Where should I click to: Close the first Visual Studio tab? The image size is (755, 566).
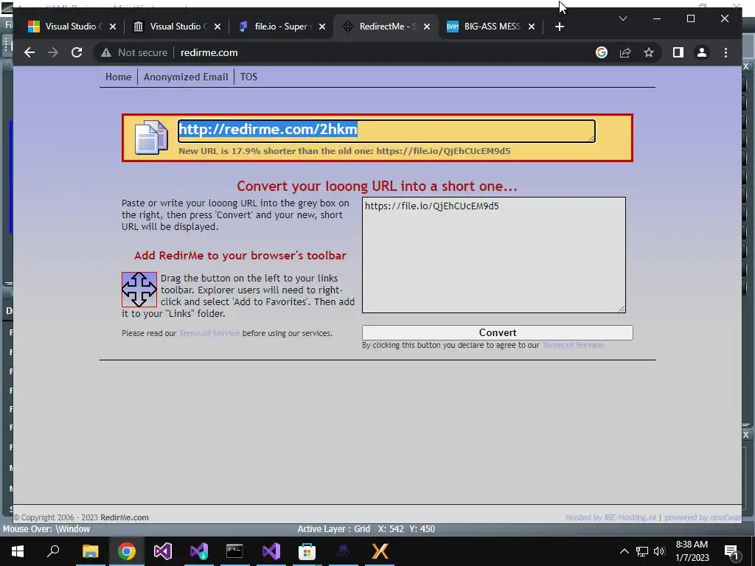113,27
